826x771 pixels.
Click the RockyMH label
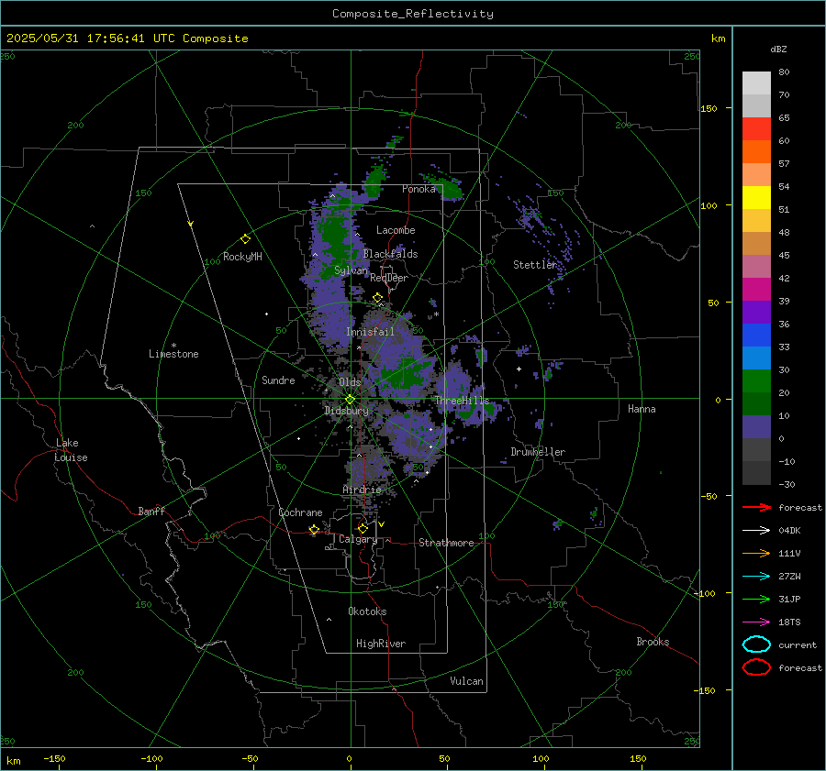[x=242, y=257]
